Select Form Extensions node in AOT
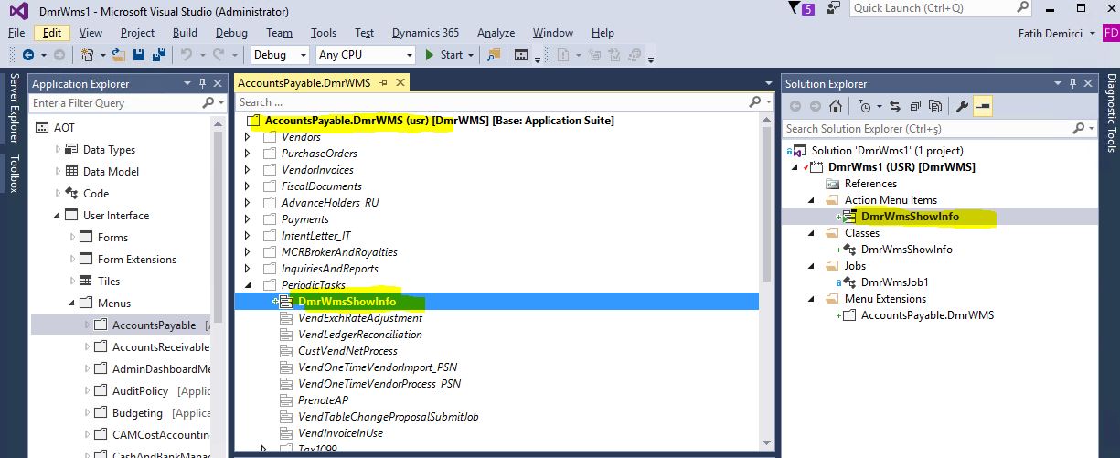Screen dimensions: 1120x458 137,259
